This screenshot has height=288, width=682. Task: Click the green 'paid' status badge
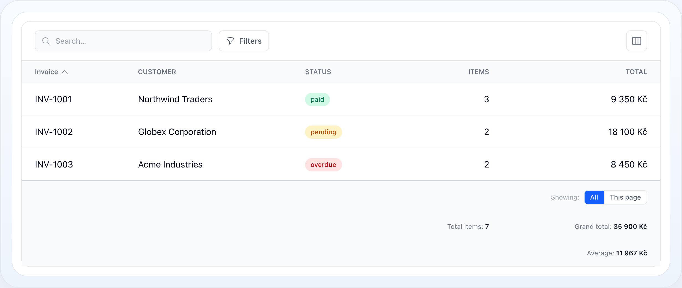[x=317, y=100]
